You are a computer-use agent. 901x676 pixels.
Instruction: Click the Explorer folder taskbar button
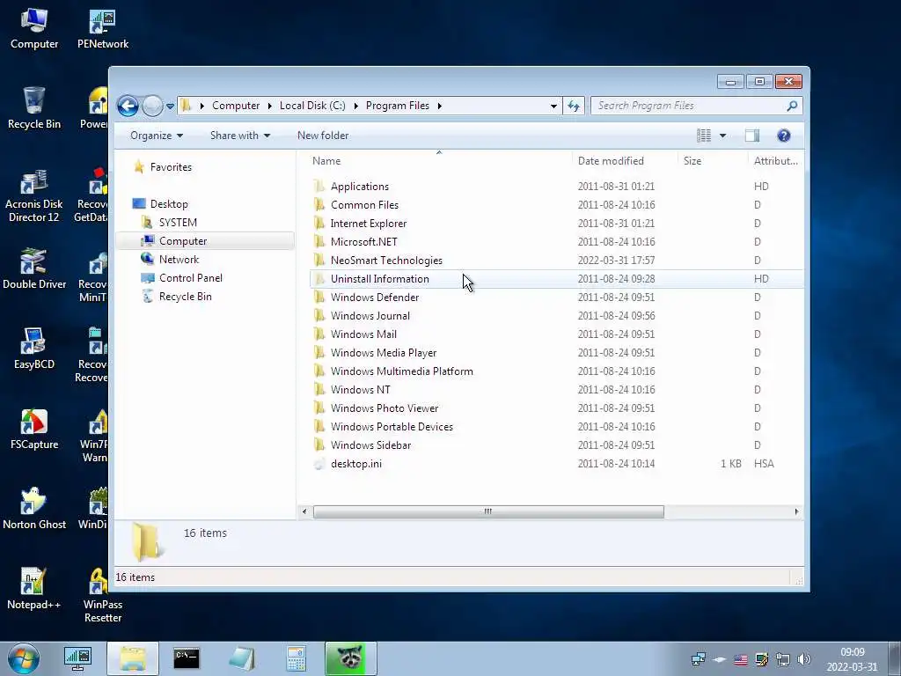[133, 658]
